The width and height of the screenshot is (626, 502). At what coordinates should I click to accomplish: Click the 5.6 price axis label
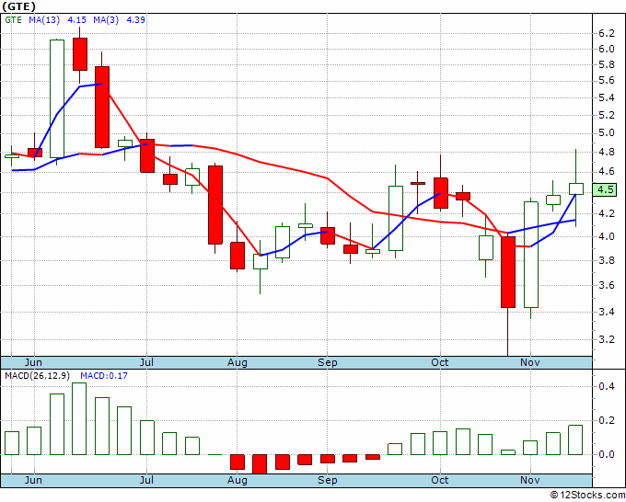[x=606, y=81]
